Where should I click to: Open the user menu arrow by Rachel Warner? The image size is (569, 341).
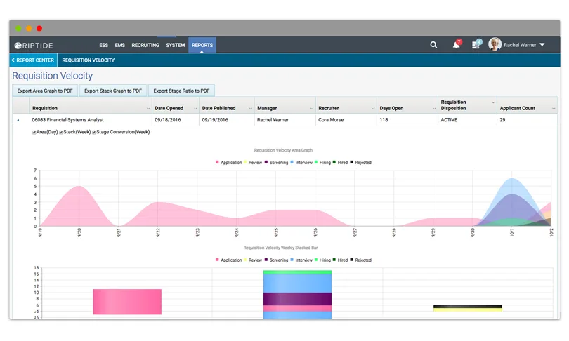click(x=542, y=45)
